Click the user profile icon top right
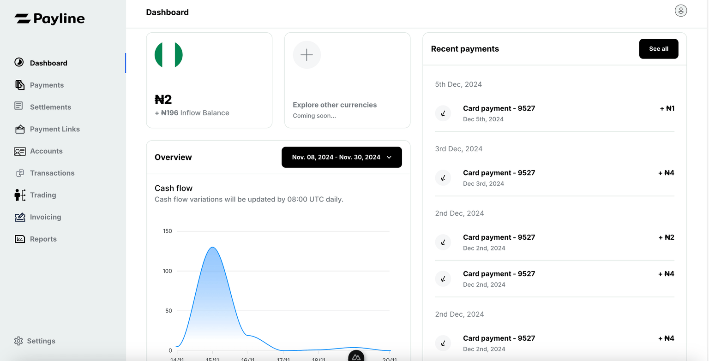 tap(681, 10)
